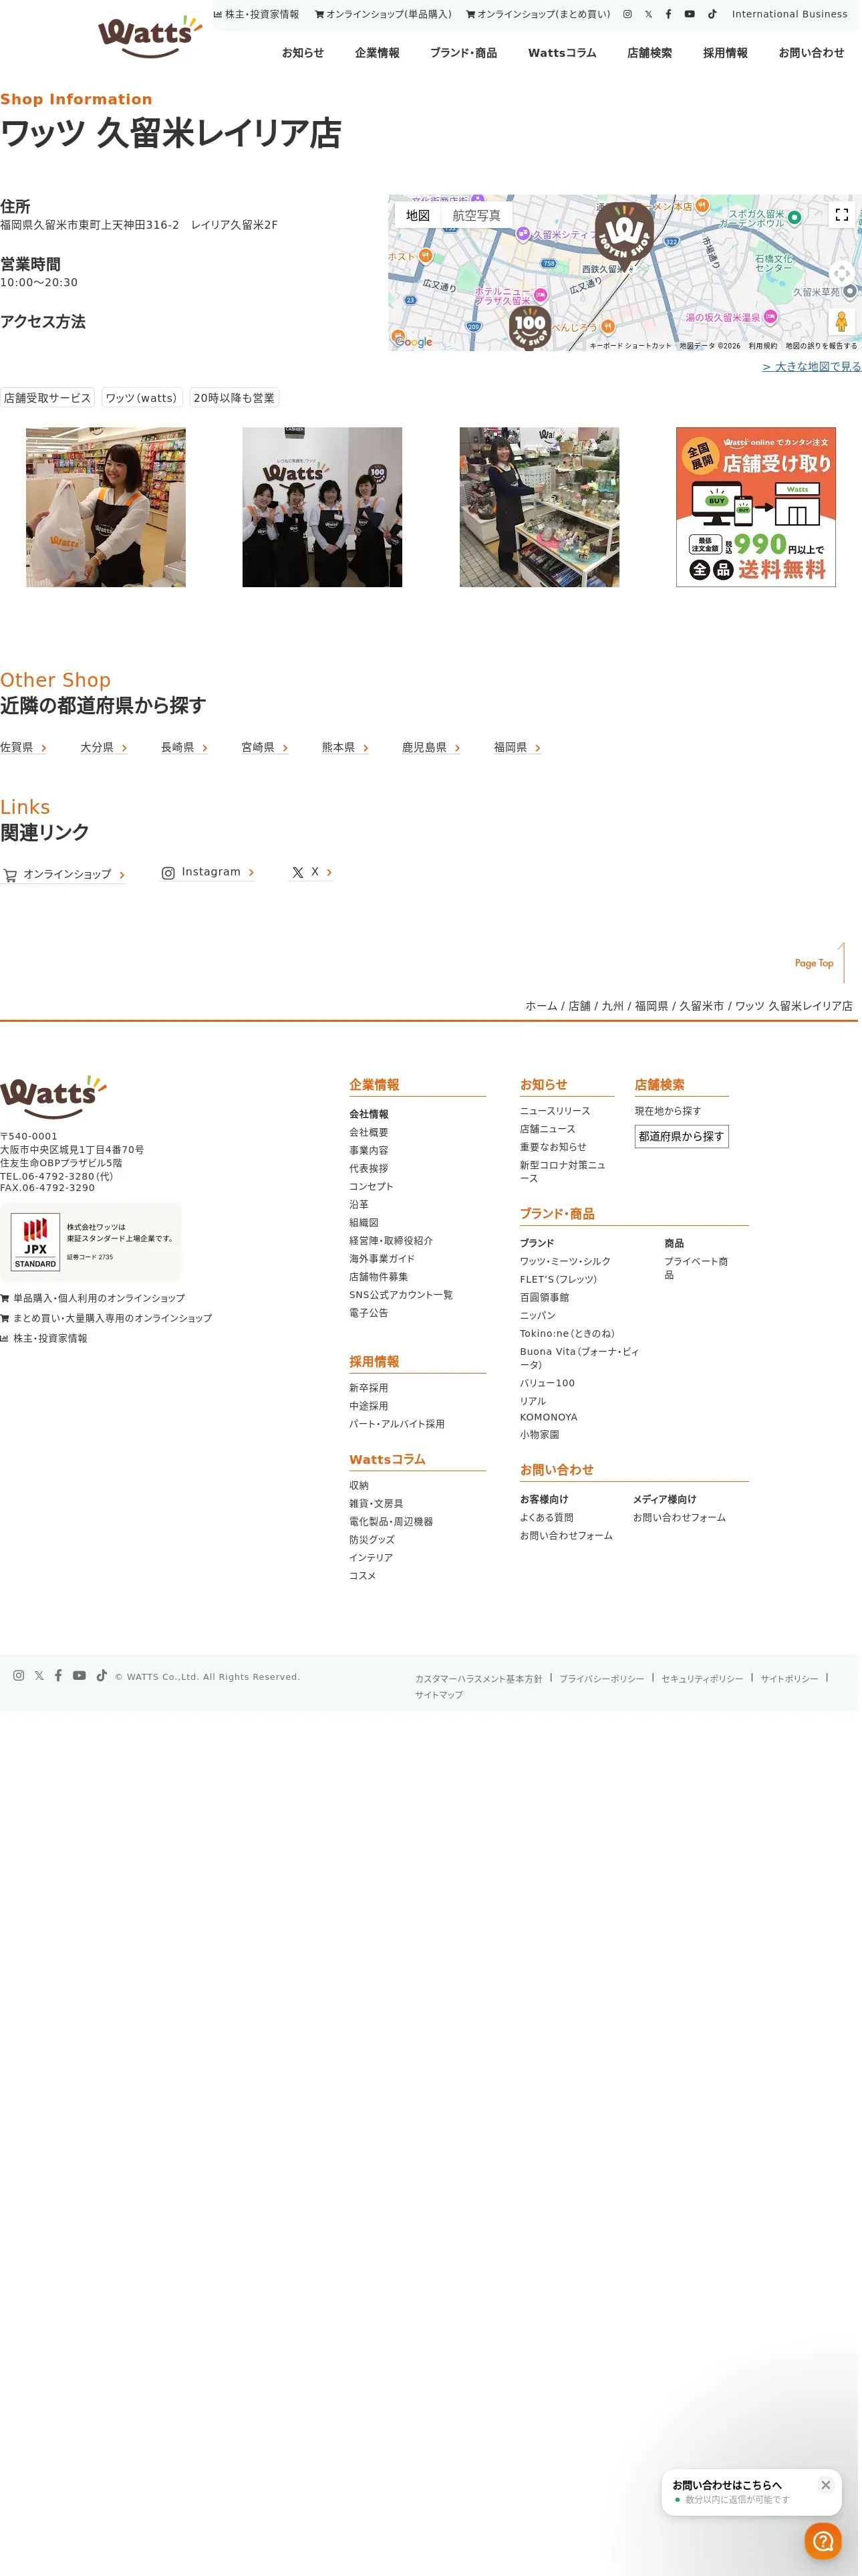Open 株主・投資家情報 in top bar
Screen dimensions: 862x2576
coord(256,14)
